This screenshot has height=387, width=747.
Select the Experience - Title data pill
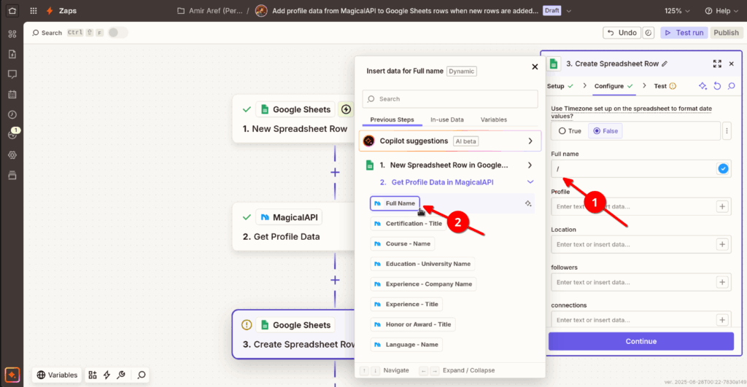pyautogui.click(x=406, y=304)
